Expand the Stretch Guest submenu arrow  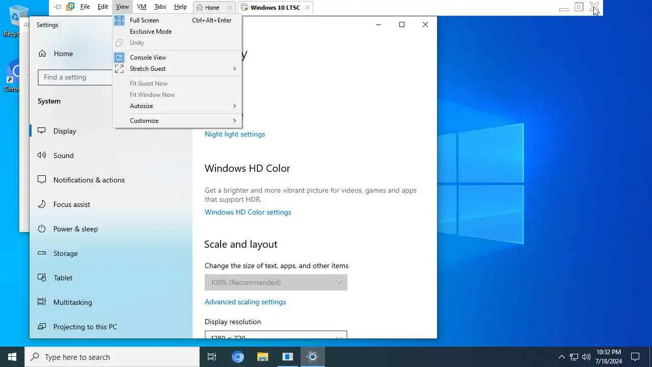tap(235, 69)
